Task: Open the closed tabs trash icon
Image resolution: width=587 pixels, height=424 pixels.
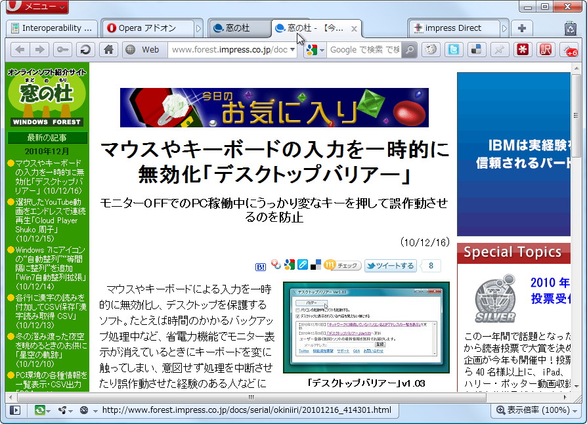Action: pos(571,29)
